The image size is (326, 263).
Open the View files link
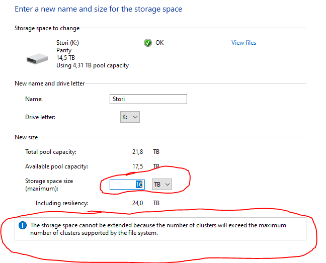243,43
